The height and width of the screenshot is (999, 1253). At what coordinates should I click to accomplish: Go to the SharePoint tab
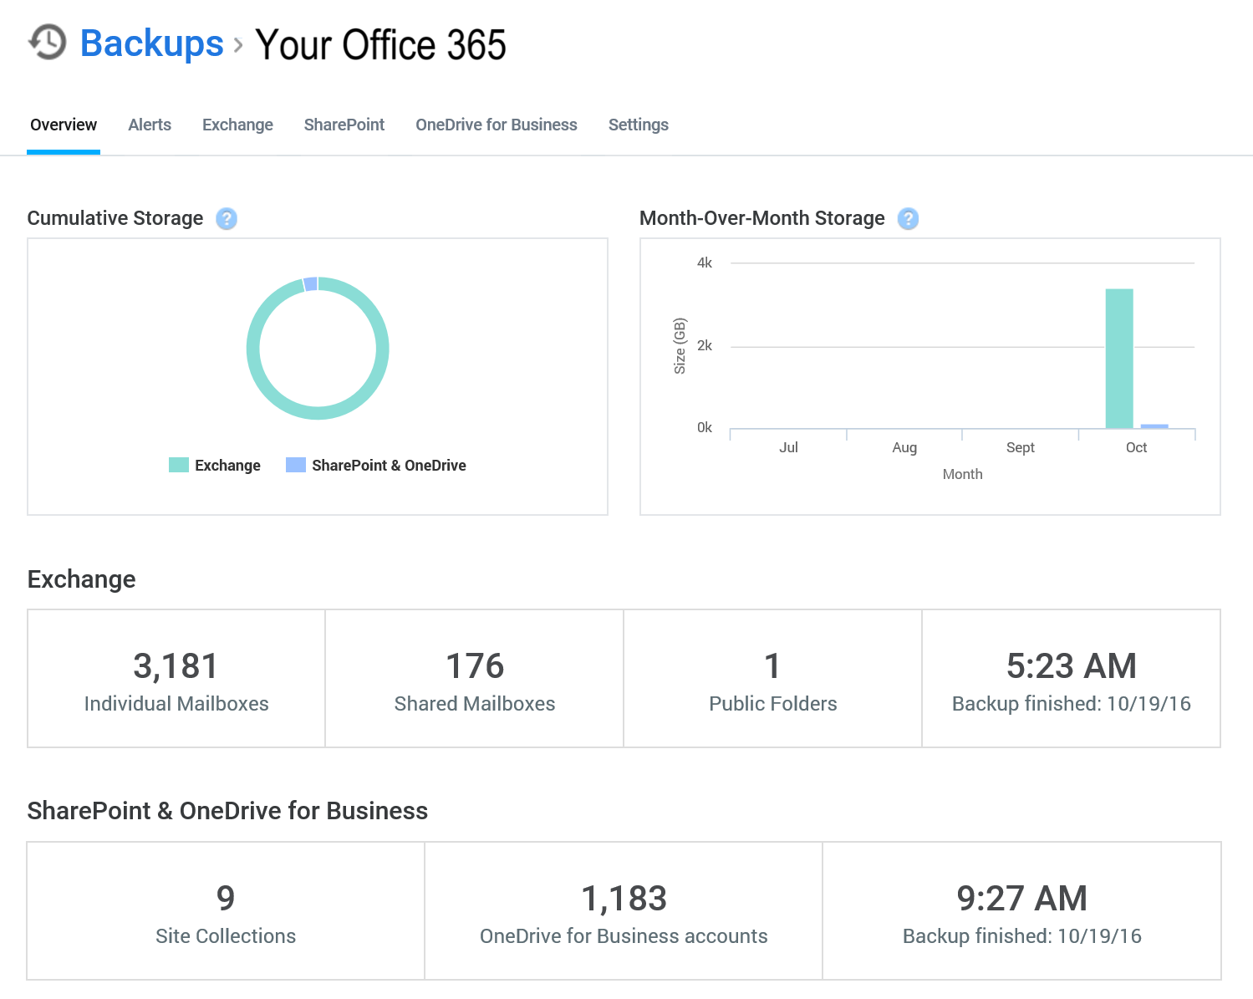[344, 125]
